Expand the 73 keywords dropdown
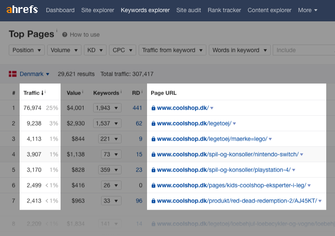 pos(111,154)
